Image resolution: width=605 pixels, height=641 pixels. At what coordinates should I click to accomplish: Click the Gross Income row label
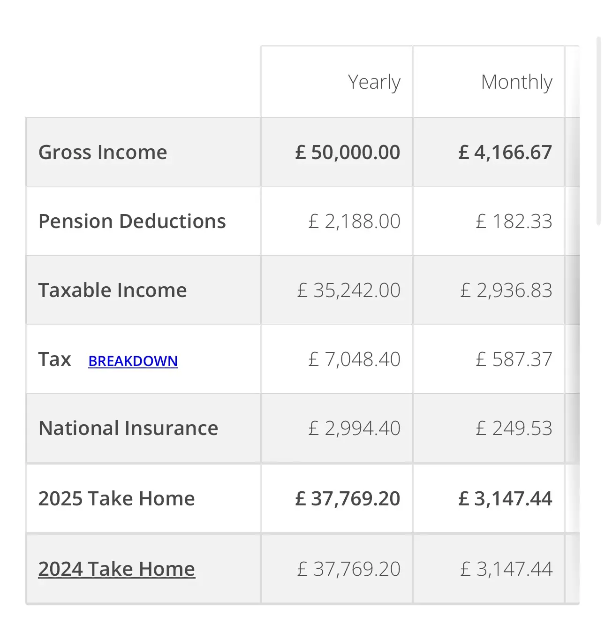[x=103, y=152]
